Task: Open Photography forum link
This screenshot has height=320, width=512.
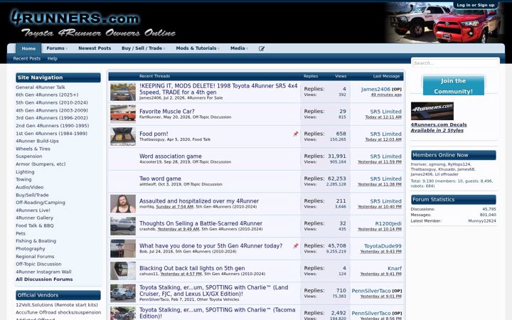Action: click(31, 249)
